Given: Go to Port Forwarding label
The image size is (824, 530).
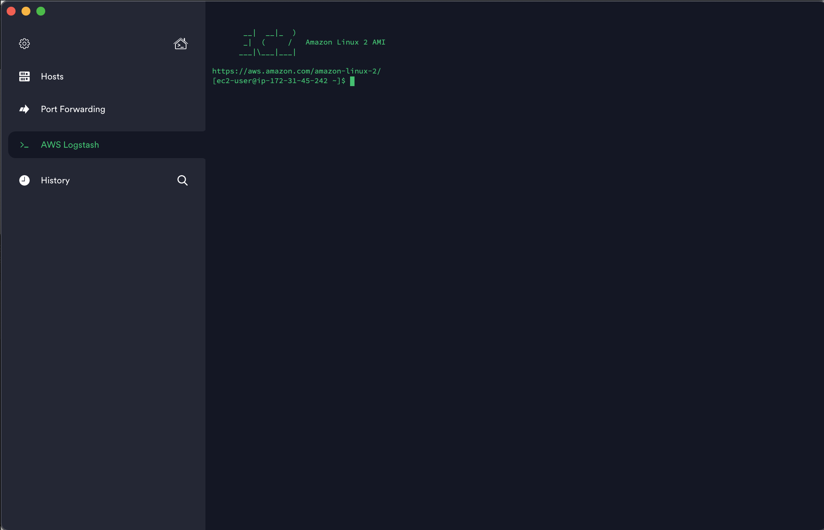Looking at the screenshot, I should (73, 109).
